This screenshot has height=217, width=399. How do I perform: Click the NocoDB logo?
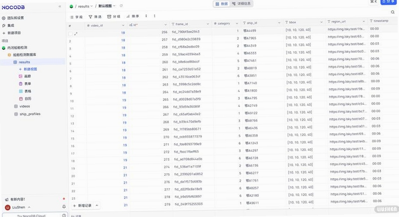coord(13,7)
